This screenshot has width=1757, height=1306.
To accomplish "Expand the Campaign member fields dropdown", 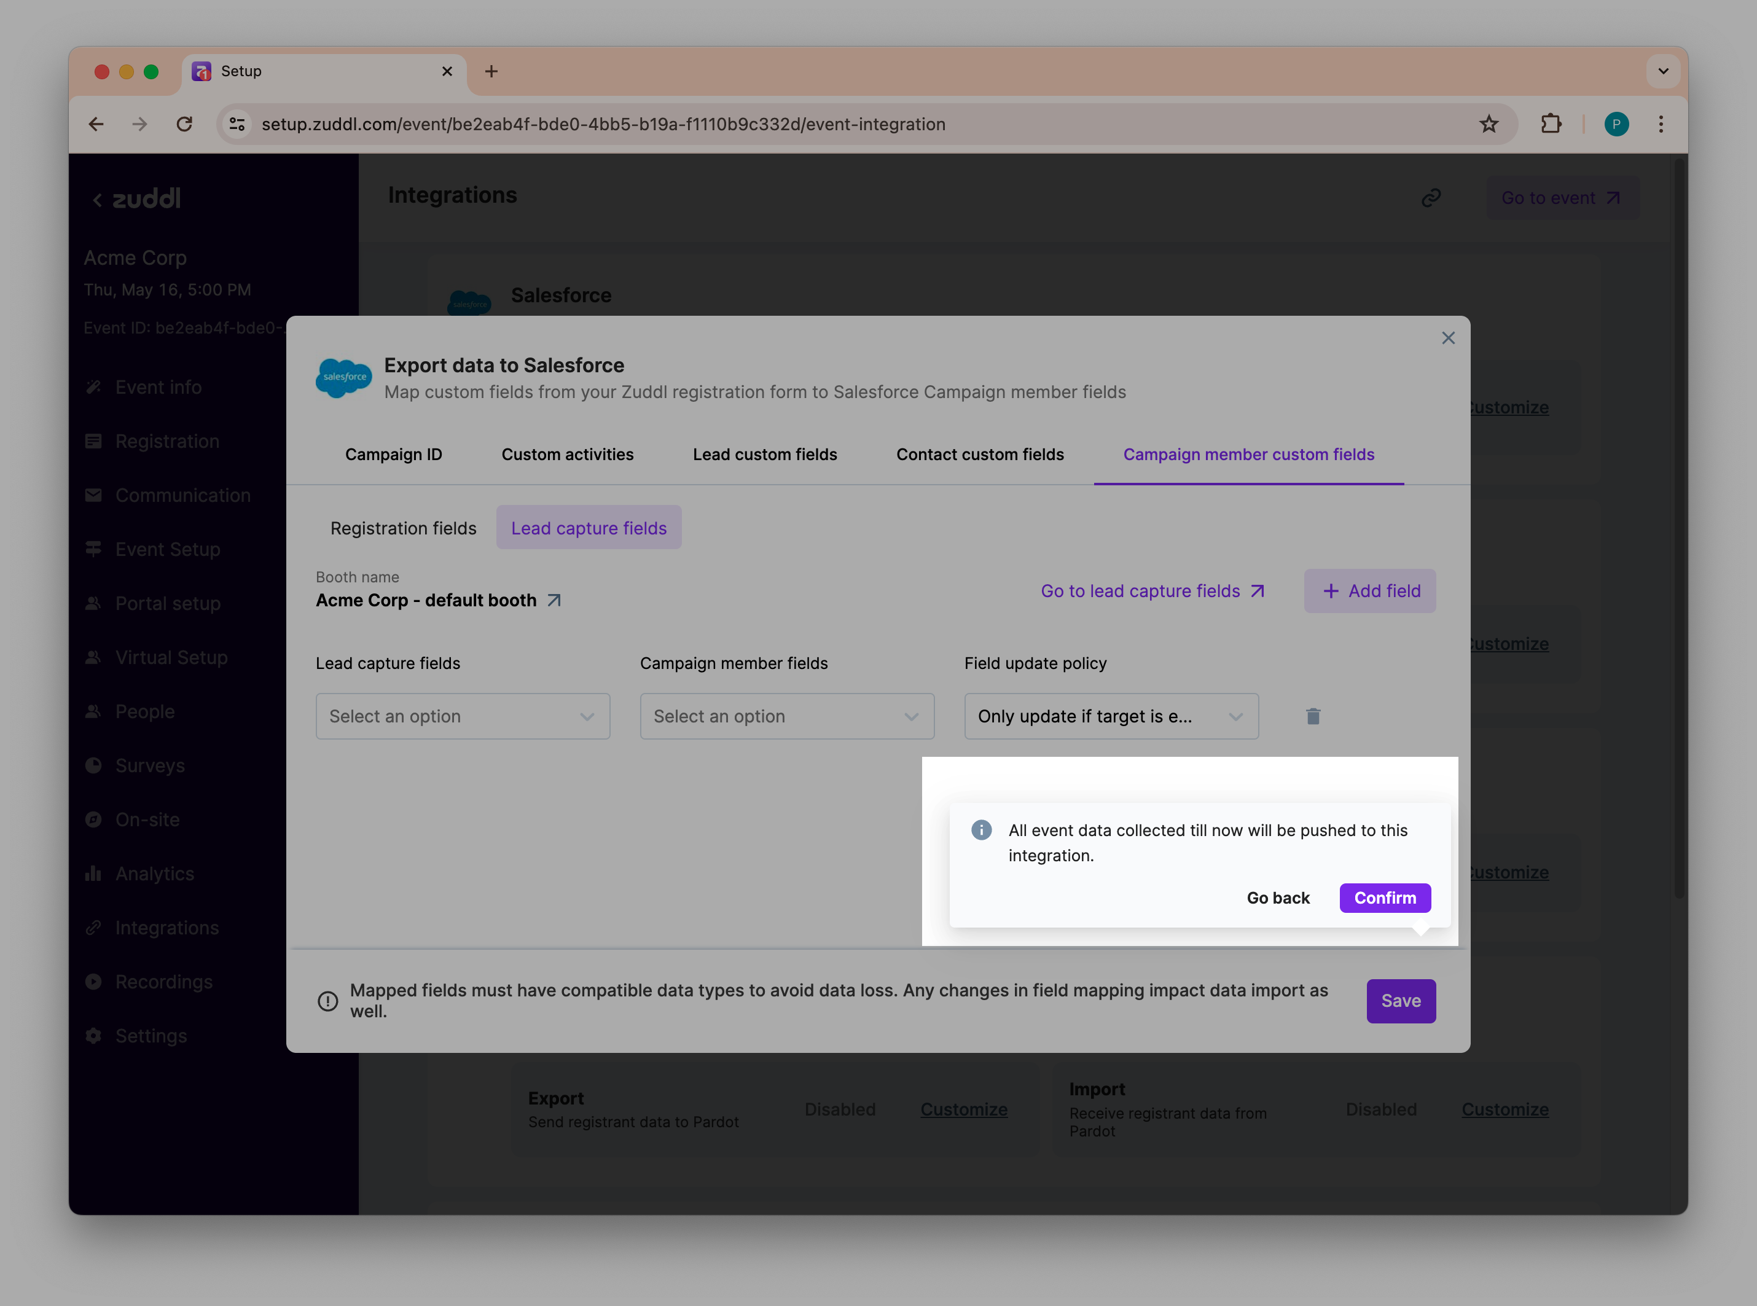I will [786, 716].
